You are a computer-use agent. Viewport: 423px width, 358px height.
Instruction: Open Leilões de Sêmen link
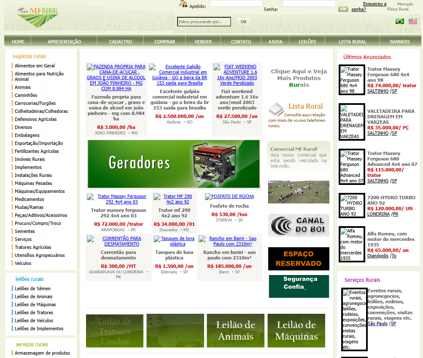tap(32, 289)
